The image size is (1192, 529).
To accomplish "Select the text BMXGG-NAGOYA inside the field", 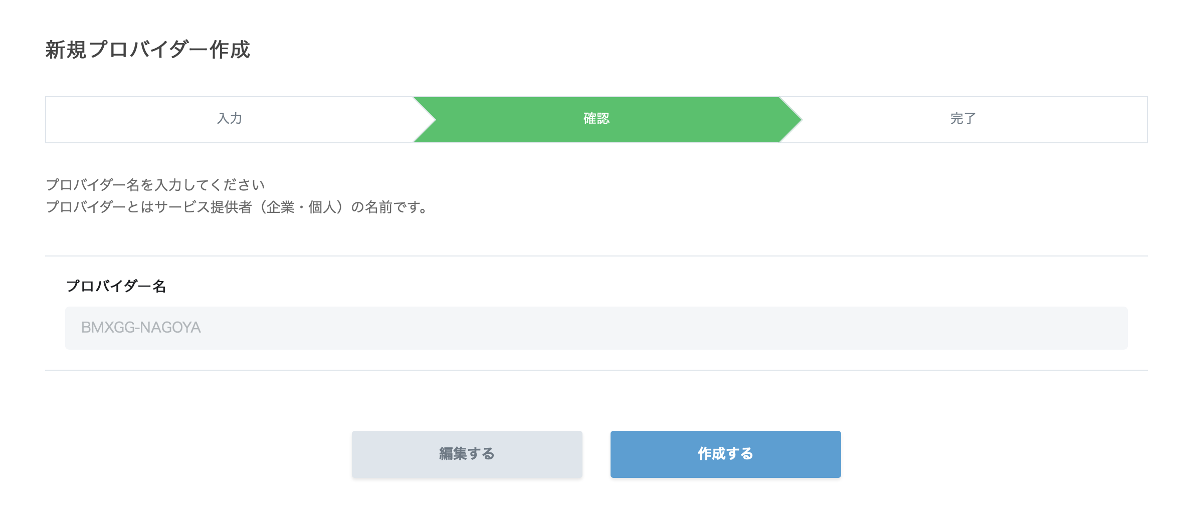I will pos(142,328).
